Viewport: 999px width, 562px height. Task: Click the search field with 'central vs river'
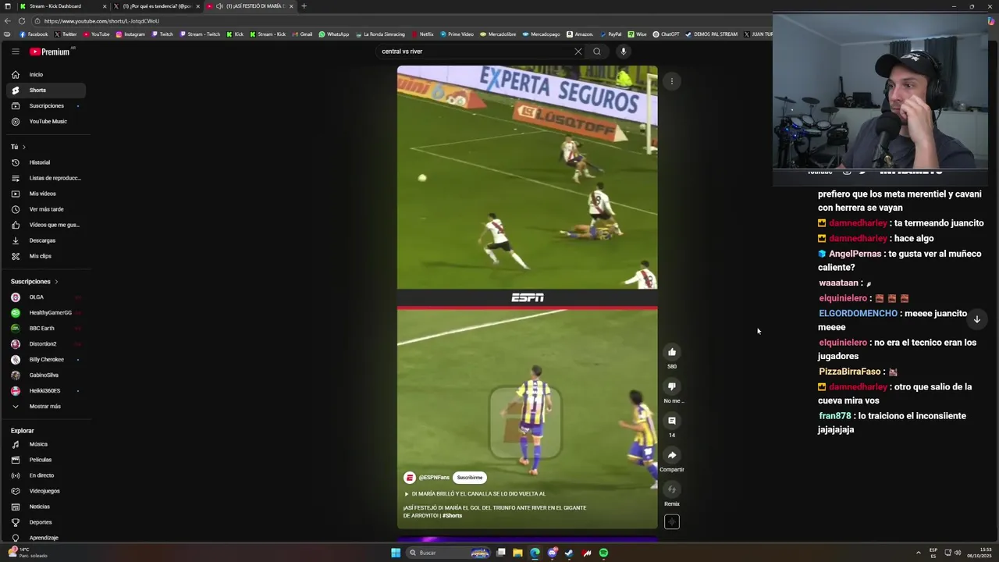475,52
